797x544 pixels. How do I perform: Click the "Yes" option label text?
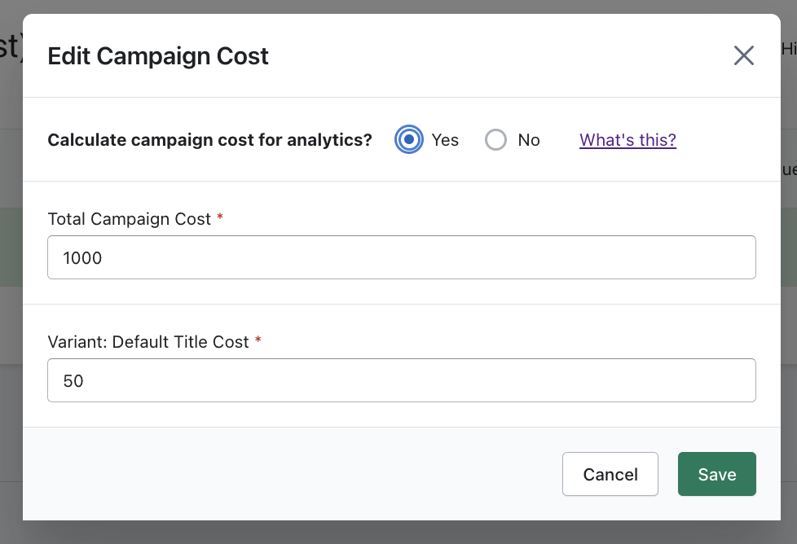click(x=445, y=140)
